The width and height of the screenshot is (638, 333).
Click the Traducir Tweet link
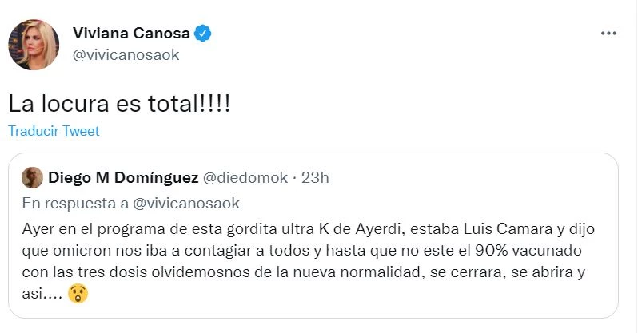pyautogui.click(x=54, y=131)
